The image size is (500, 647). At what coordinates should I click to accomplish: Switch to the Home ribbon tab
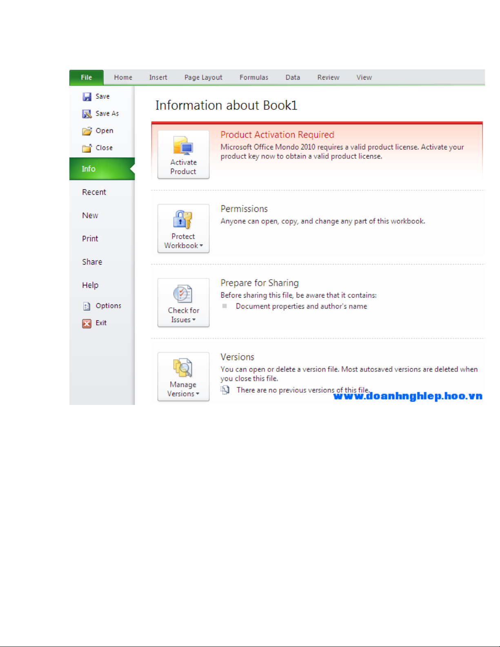coord(123,78)
